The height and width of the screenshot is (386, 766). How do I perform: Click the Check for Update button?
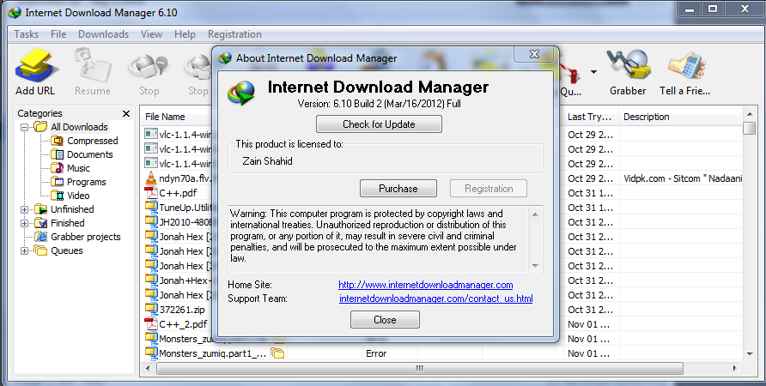click(x=379, y=124)
